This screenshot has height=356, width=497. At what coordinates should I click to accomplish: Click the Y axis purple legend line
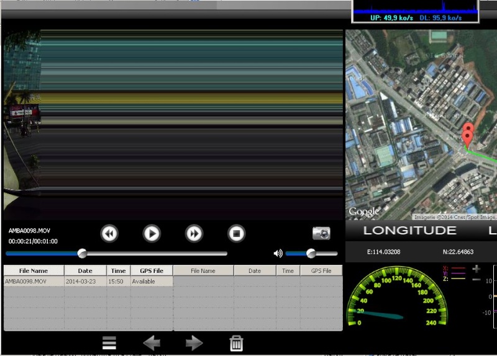[458, 273]
